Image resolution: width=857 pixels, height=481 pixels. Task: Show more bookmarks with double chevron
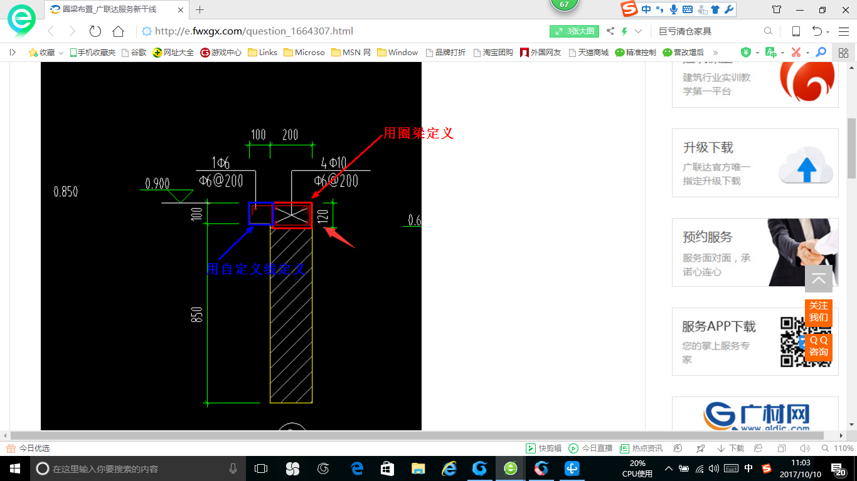pos(715,53)
